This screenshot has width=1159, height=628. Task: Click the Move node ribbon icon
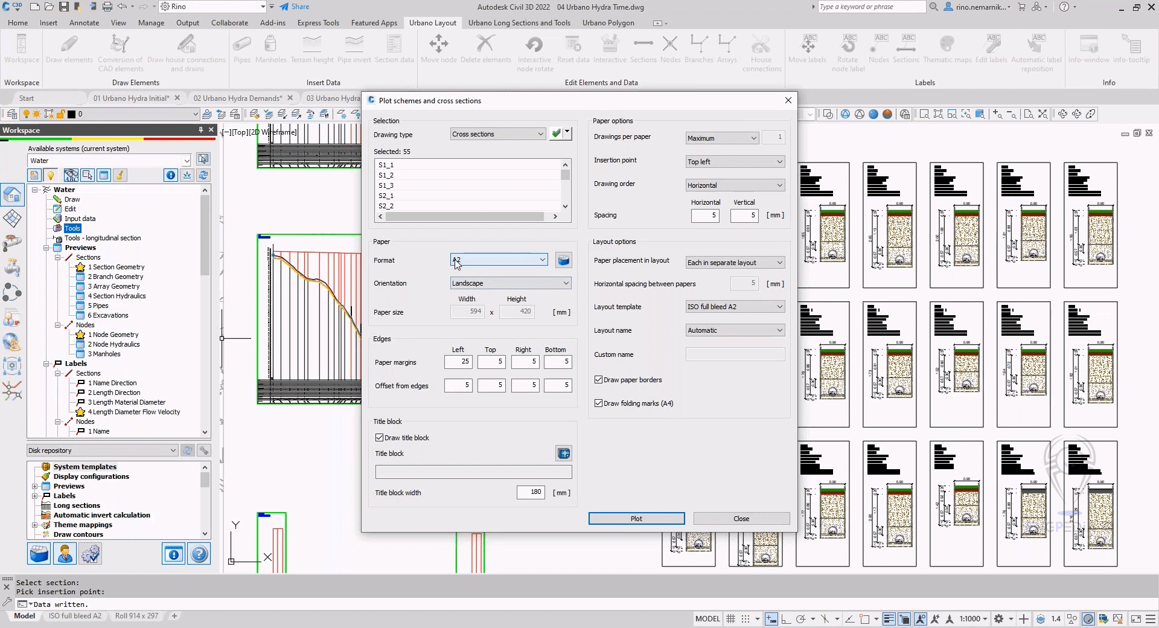[x=438, y=45]
